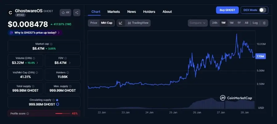Image resolution: width=277 pixels, height=124 pixels.
Task: Open the Compare dropdown
Action: (x=198, y=23)
